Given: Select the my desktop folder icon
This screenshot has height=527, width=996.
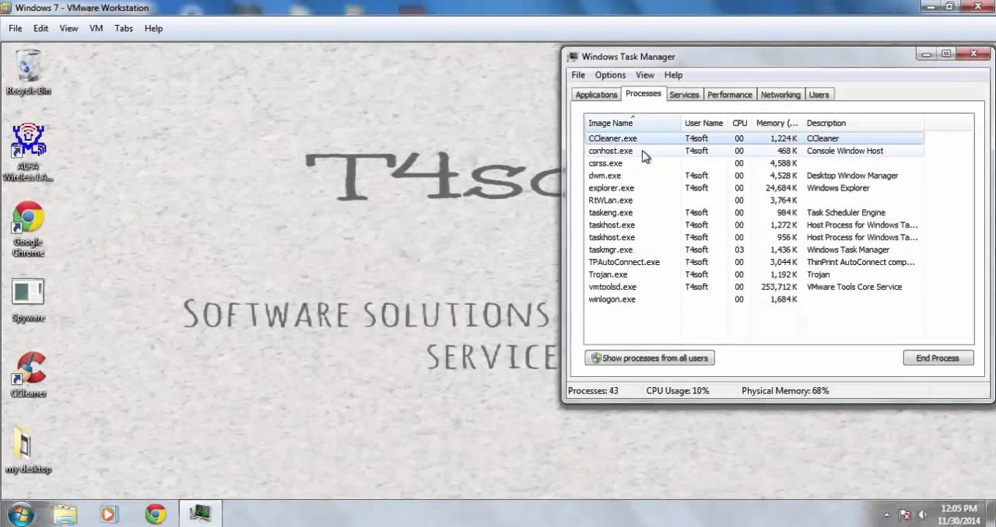Looking at the screenshot, I should click(29, 449).
